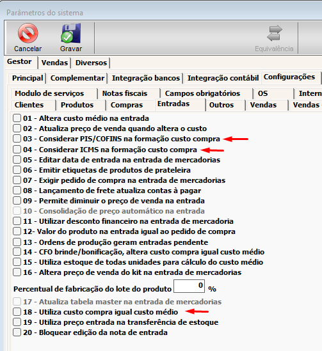Check 05 - Editar data de entrada
This screenshot has height=351, width=322.
coord(17,160)
